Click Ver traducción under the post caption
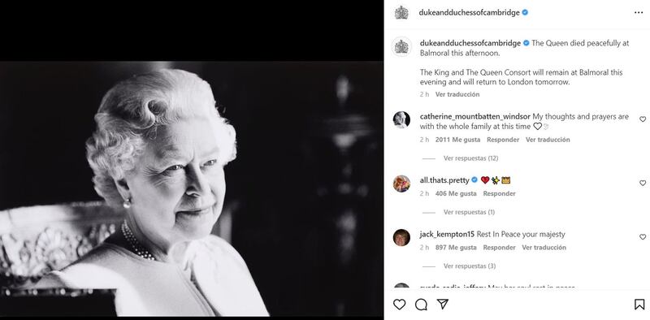650x320 pixels. 457,94
